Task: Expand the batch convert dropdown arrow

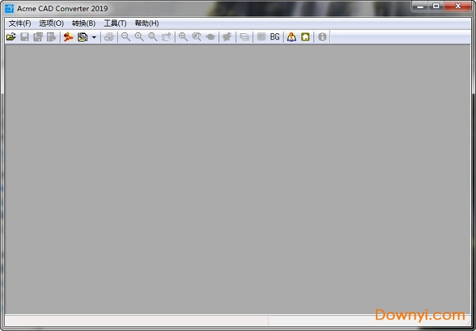Action: point(94,37)
